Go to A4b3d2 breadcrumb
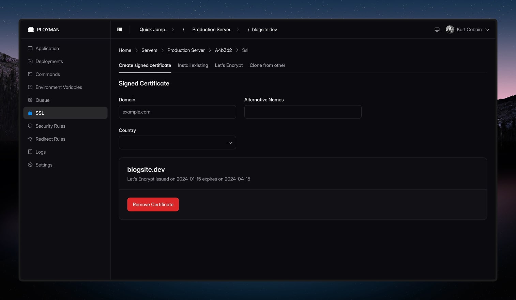 pos(223,50)
